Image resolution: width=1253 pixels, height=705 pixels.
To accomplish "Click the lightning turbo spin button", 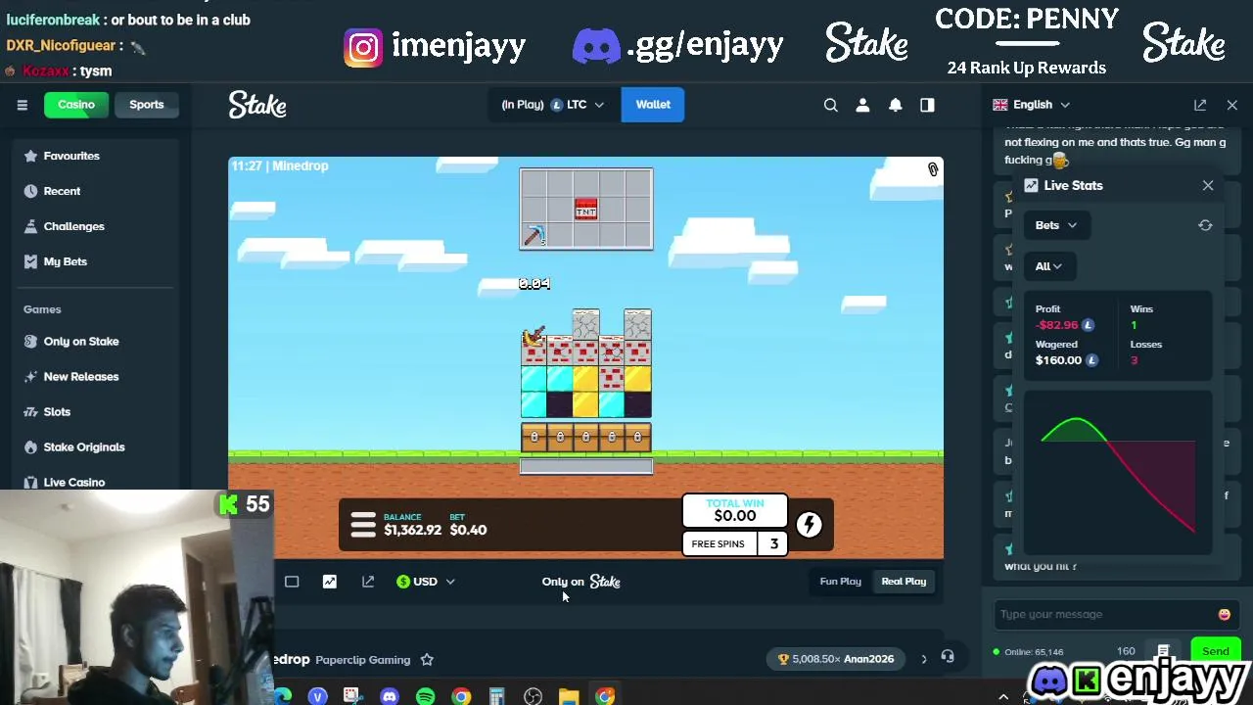I will tap(809, 525).
